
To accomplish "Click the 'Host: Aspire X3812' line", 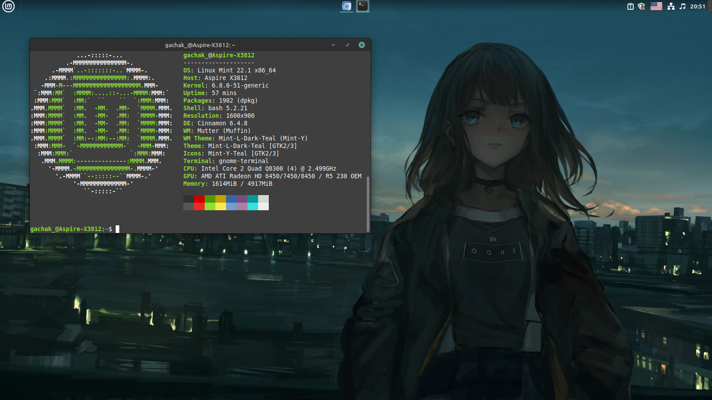I will (x=215, y=78).
